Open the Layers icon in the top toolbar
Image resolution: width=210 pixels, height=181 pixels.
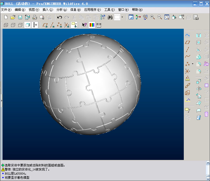coord(189,17)
